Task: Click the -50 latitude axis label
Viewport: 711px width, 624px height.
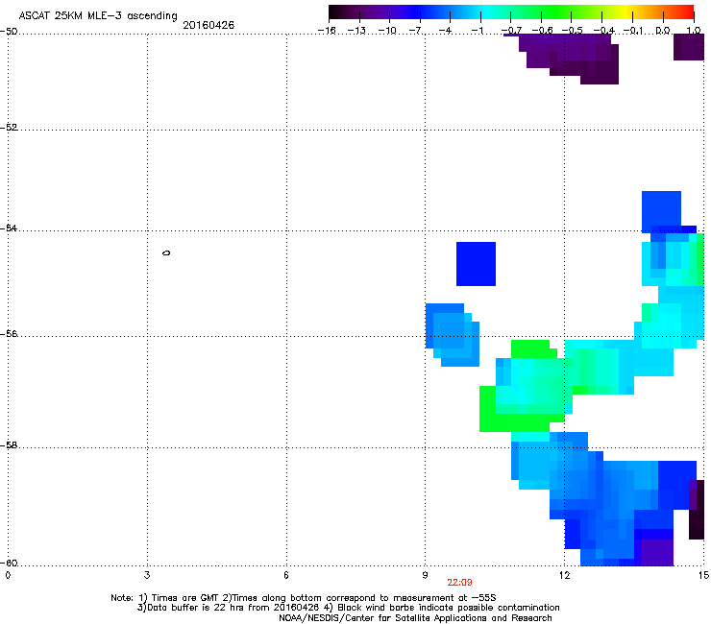Action: coord(9,32)
